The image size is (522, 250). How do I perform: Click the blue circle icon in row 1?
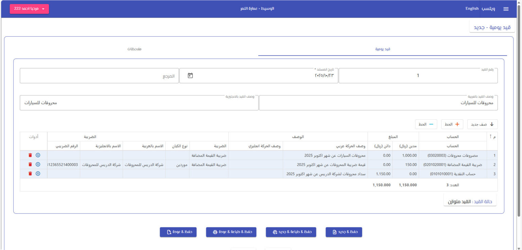coord(38,155)
